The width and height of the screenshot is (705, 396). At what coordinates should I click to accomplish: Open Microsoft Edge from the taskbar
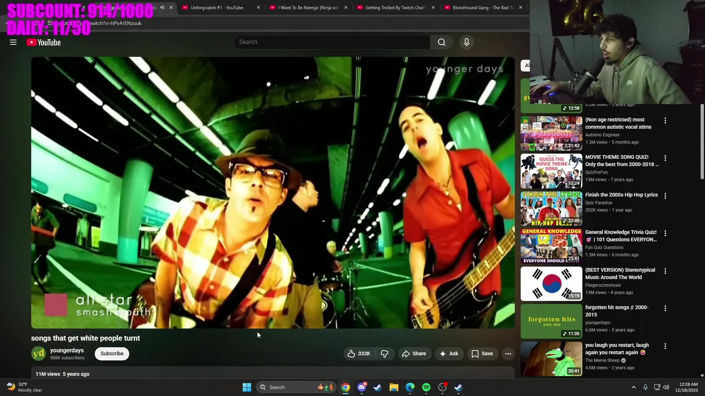(410, 387)
